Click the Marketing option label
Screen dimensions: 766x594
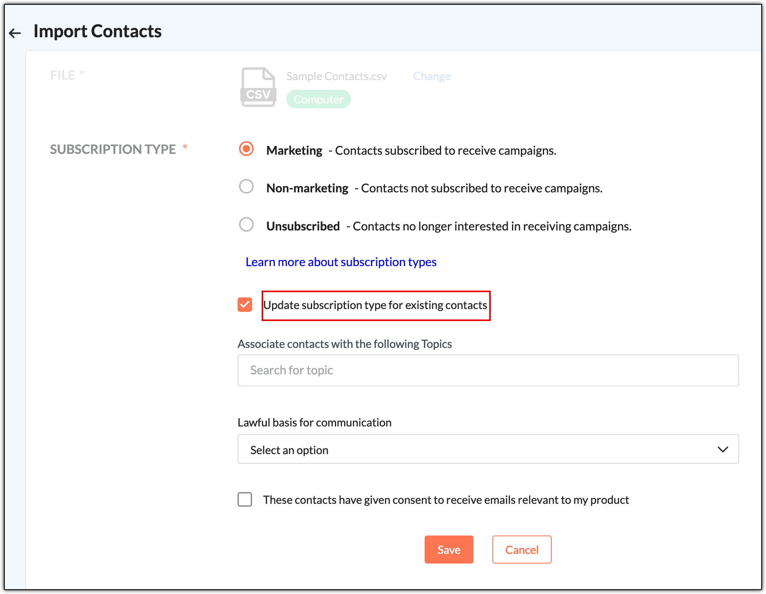coord(294,151)
